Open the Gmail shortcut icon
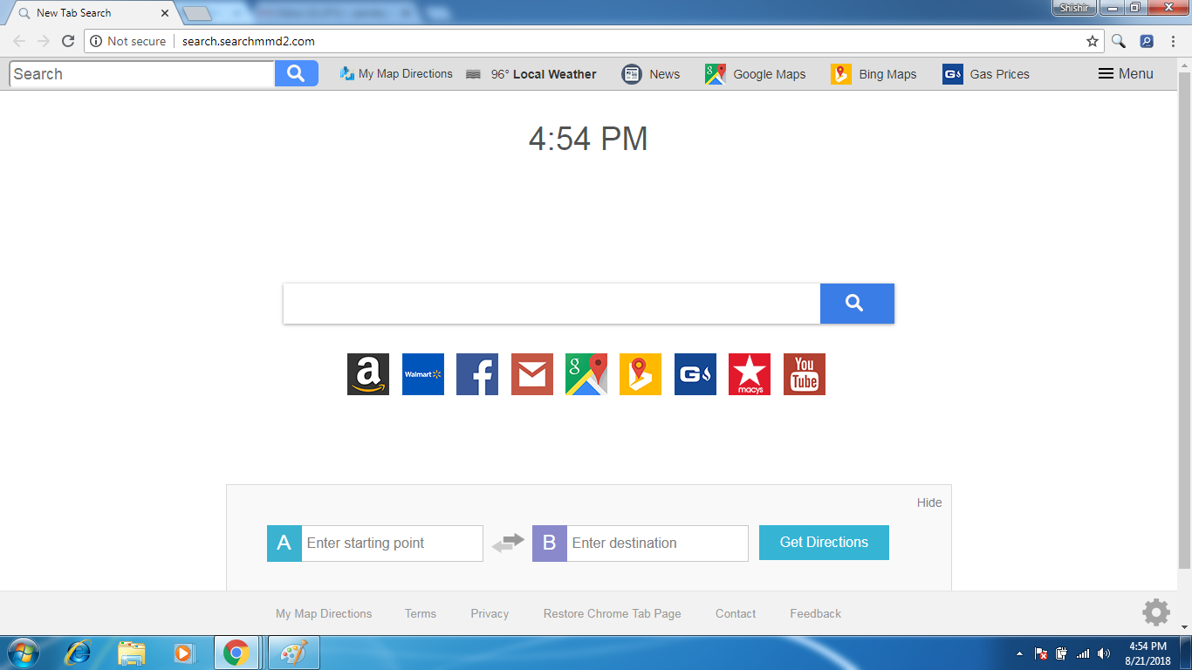The width and height of the screenshot is (1192, 670). (531, 373)
